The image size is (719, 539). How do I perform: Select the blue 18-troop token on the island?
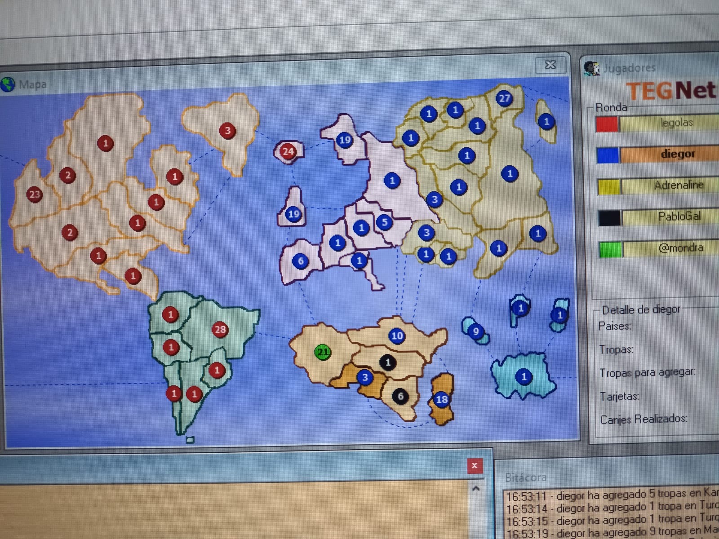pyautogui.click(x=441, y=399)
